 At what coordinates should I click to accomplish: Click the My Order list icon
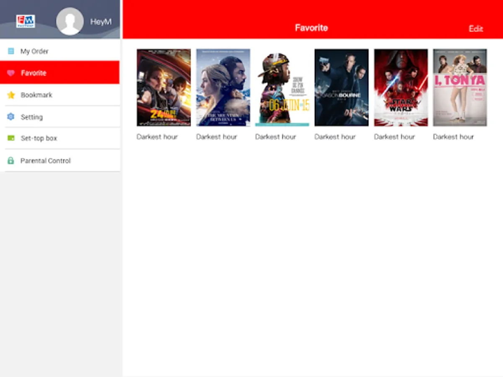coord(11,51)
